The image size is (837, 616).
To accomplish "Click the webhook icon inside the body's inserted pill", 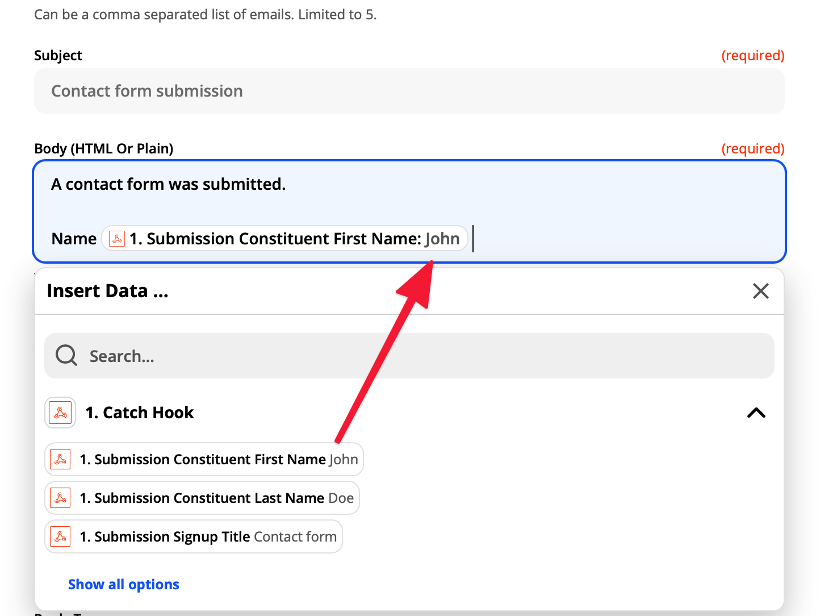I will point(117,239).
